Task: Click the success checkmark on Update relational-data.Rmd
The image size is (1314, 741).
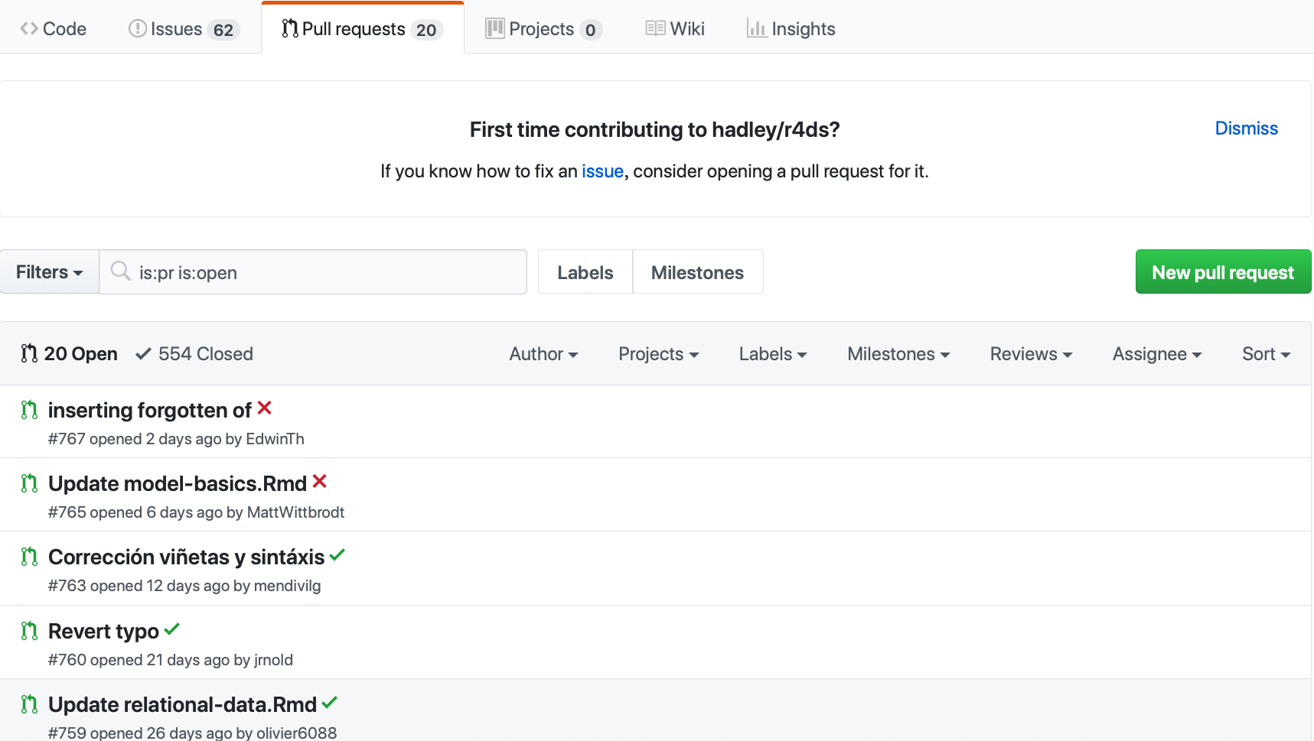Action: 330,703
